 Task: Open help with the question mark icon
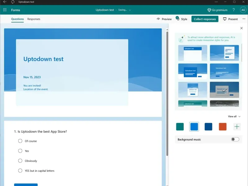[x=234, y=10]
